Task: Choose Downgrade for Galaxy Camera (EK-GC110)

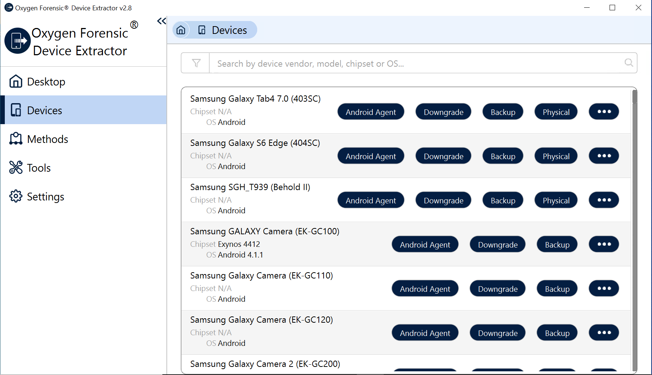Action: click(x=498, y=288)
